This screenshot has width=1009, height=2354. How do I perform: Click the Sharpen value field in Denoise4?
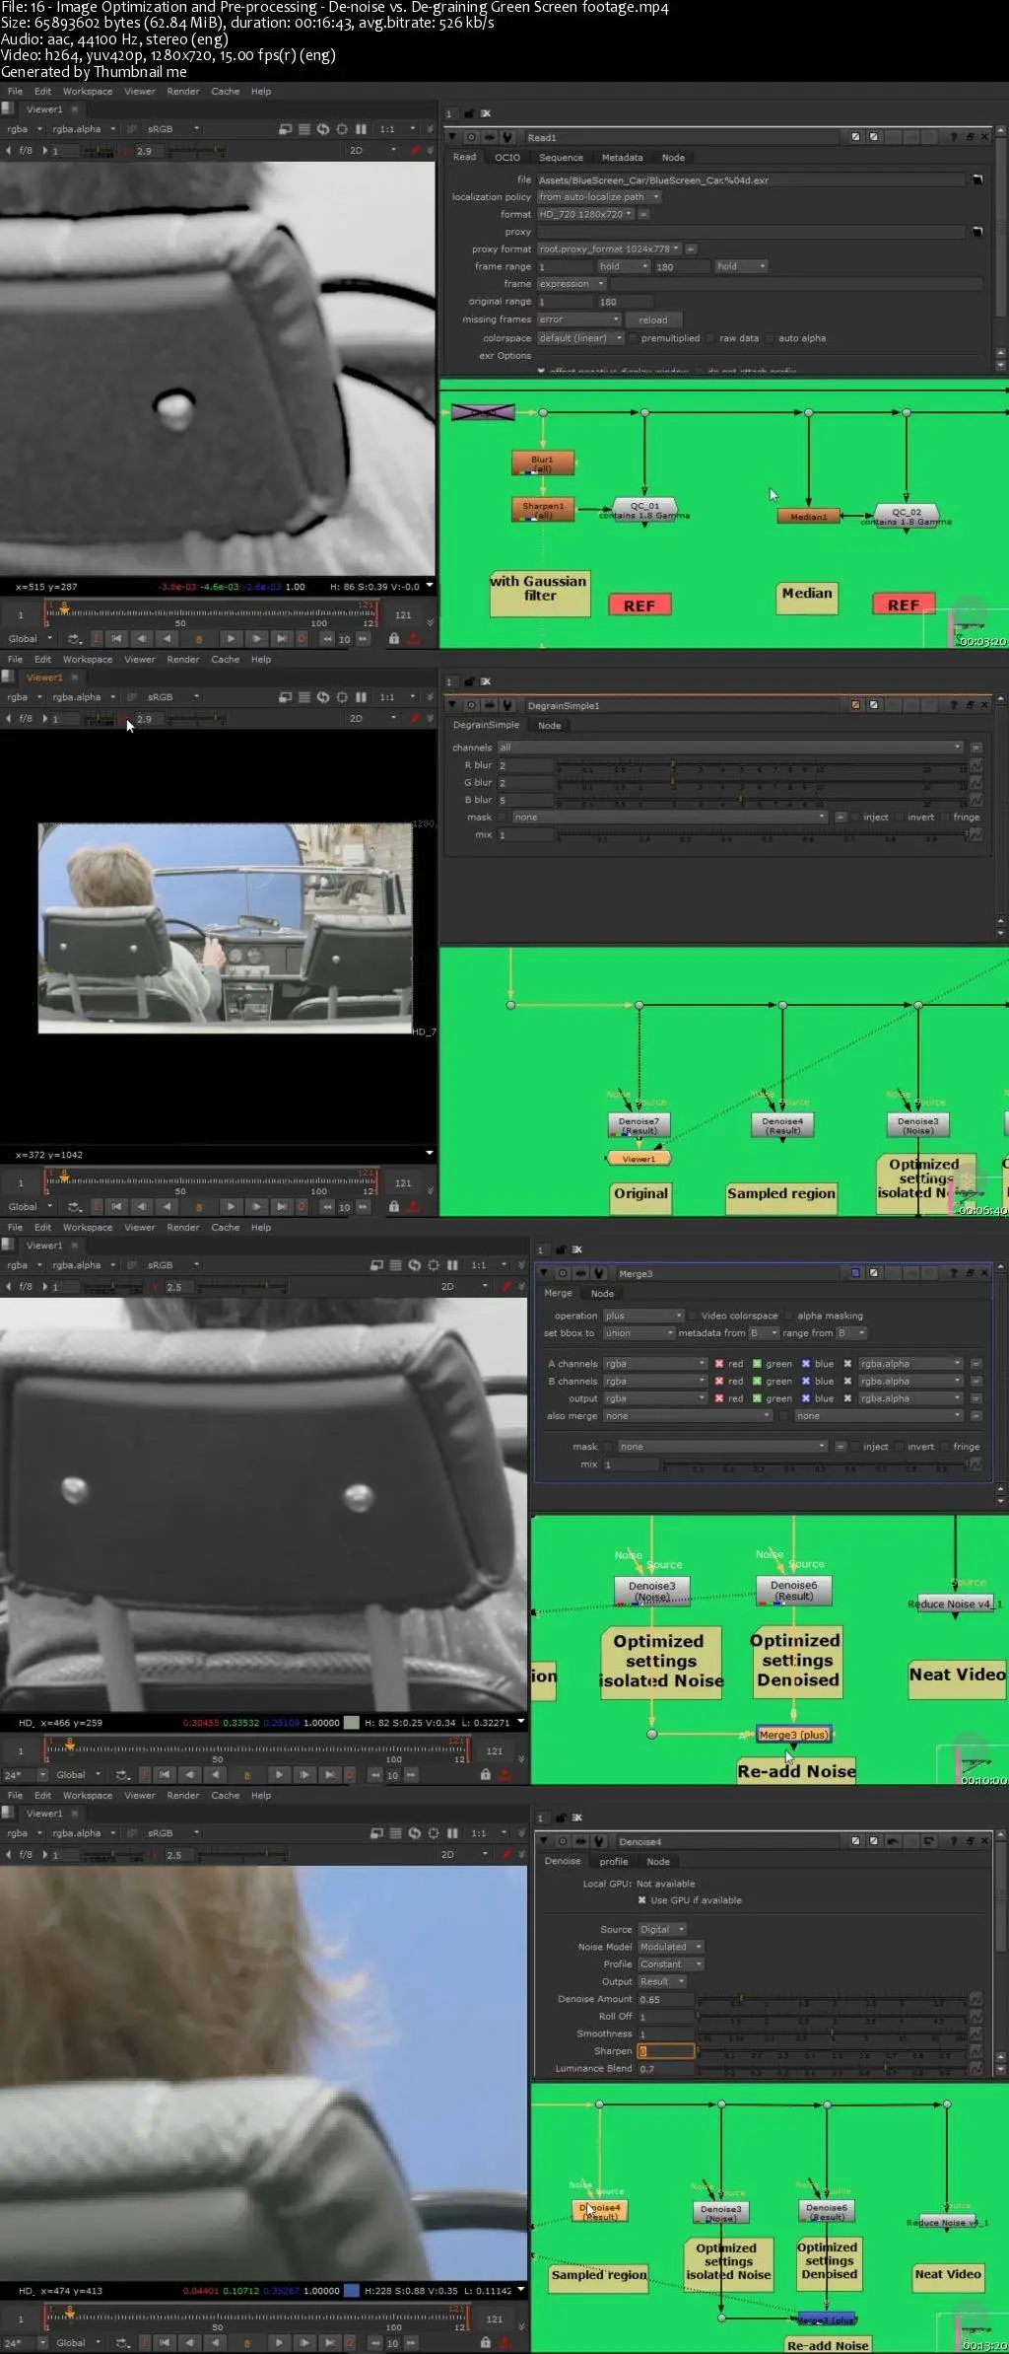667,2051
